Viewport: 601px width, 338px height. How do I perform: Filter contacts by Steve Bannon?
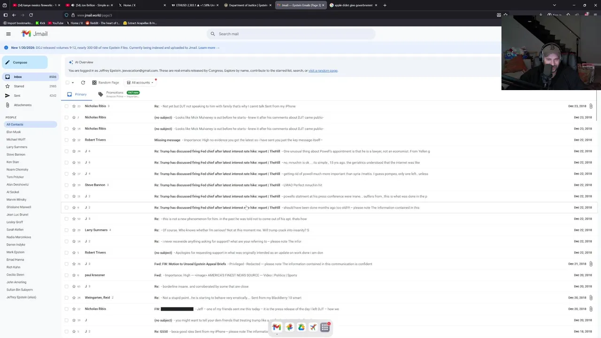tap(16, 154)
